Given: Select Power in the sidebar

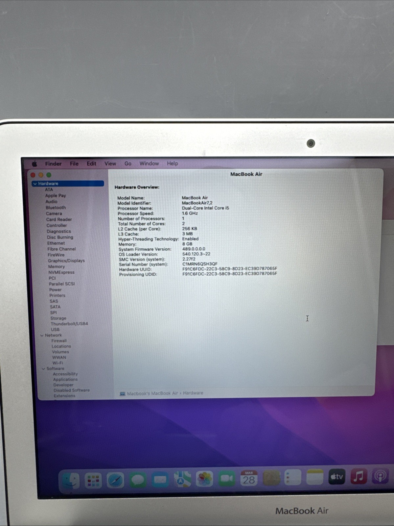Looking at the screenshot, I should [56, 290].
